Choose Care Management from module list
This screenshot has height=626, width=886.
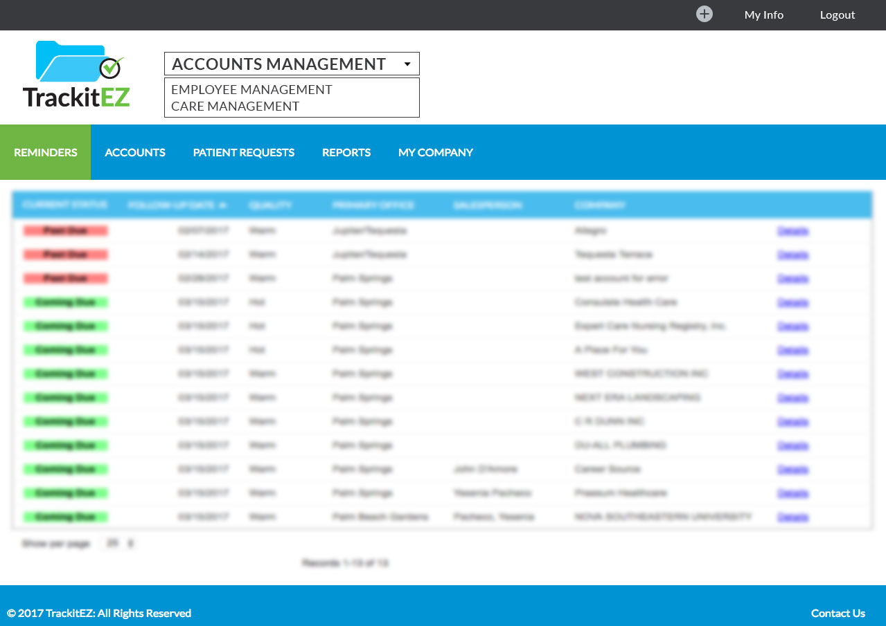pyautogui.click(x=235, y=107)
